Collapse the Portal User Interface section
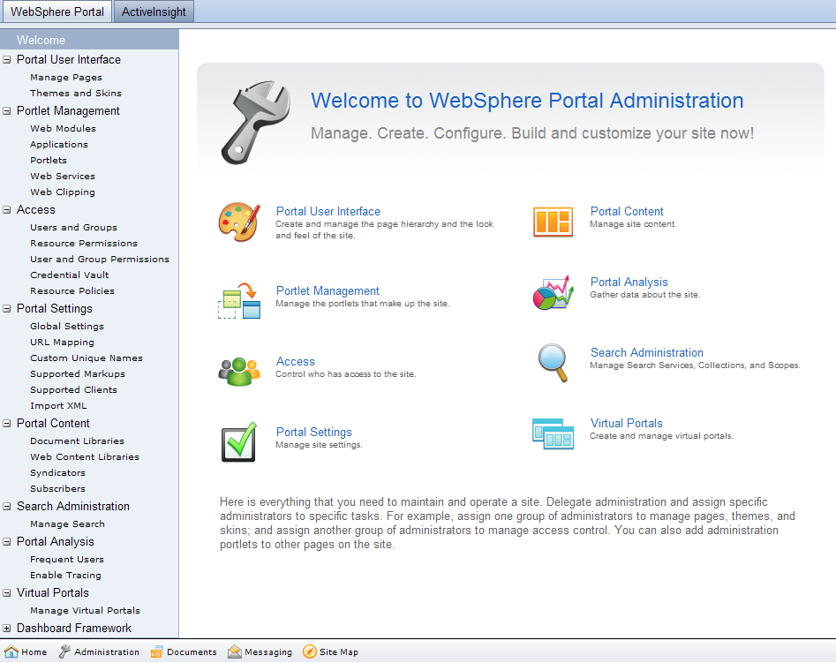836x663 pixels. [x=7, y=60]
